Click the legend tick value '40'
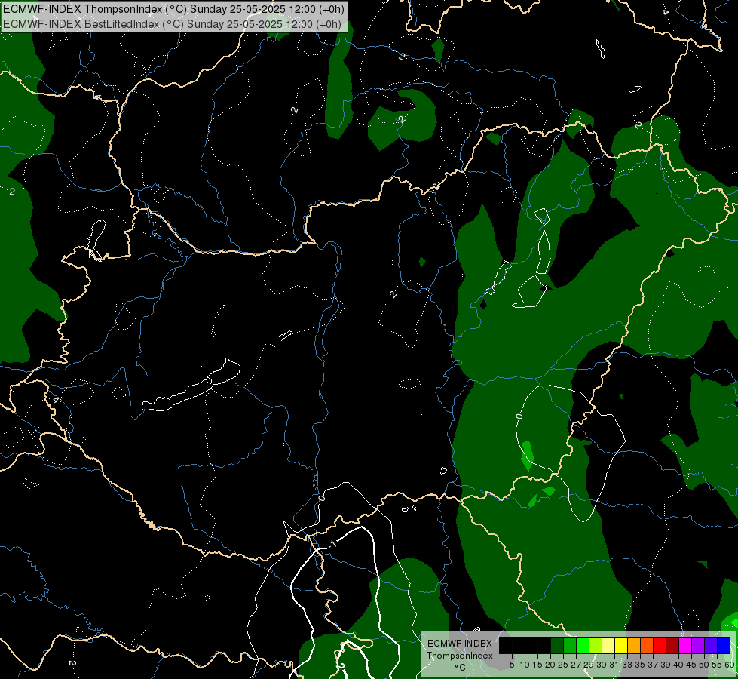 pos(678,665)
